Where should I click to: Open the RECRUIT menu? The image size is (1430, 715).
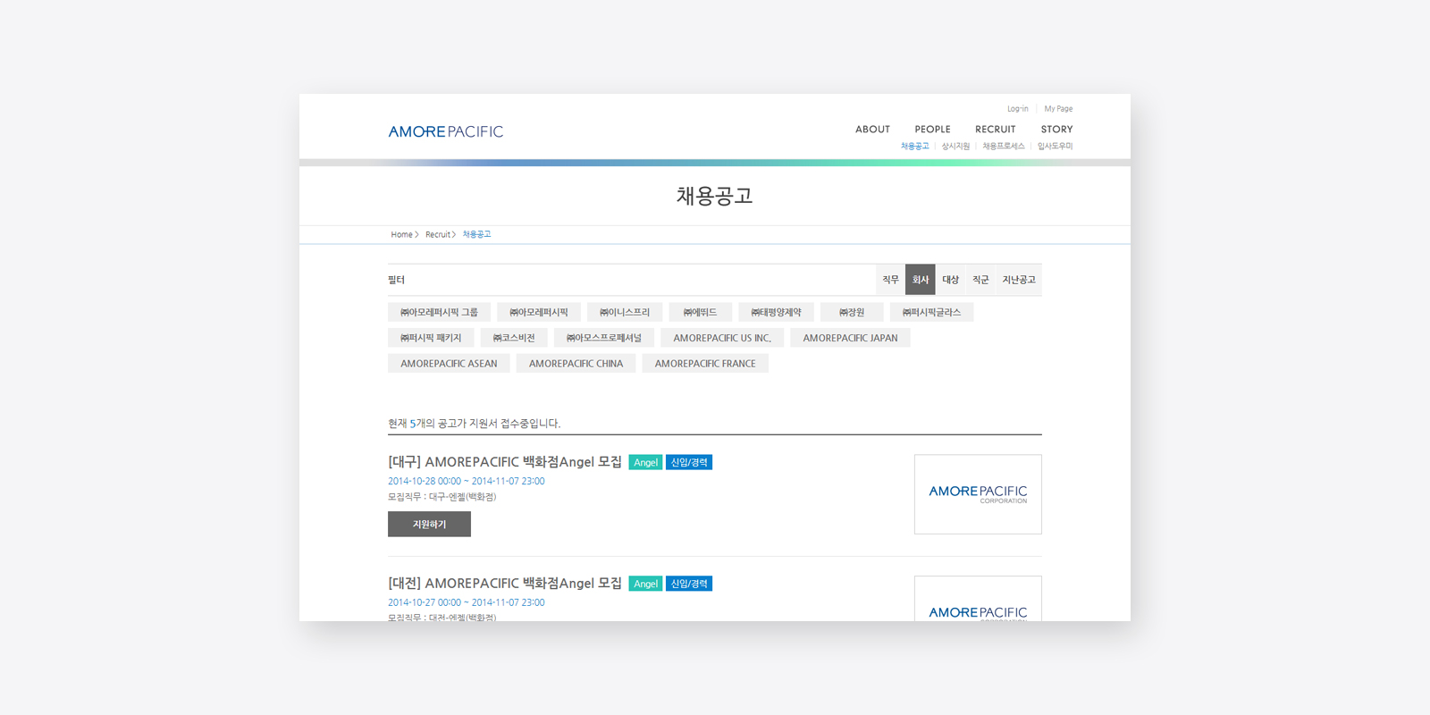pos(995,130)
